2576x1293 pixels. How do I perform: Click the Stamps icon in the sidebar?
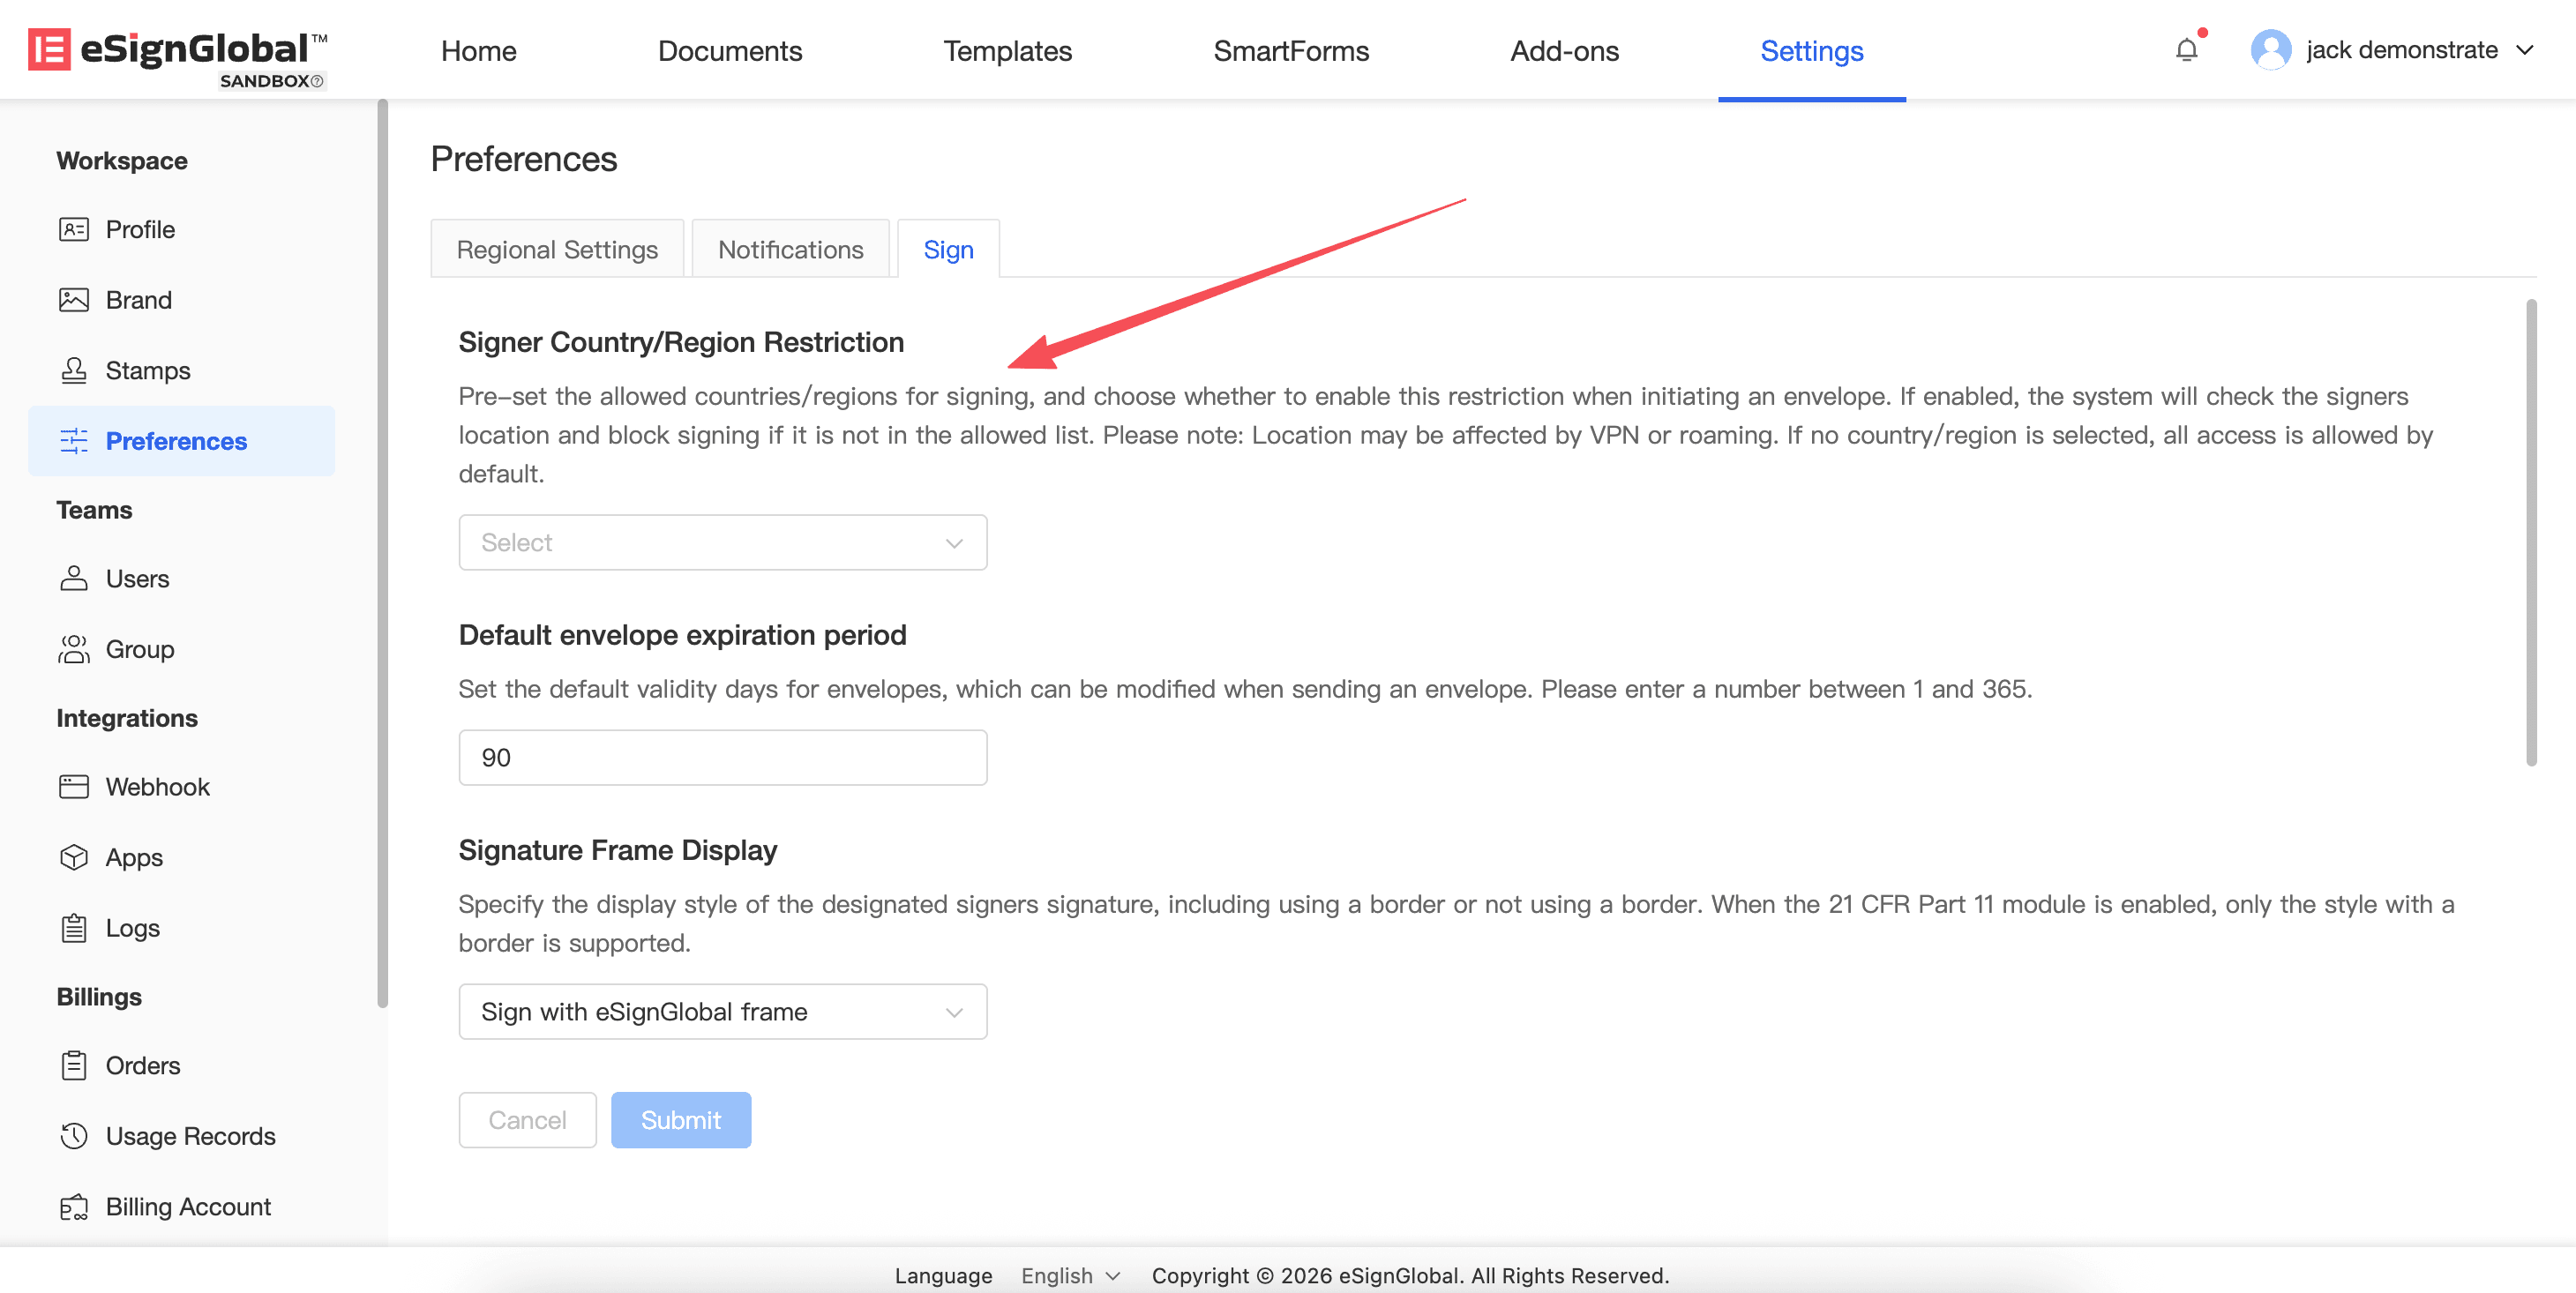pos(74,370)
